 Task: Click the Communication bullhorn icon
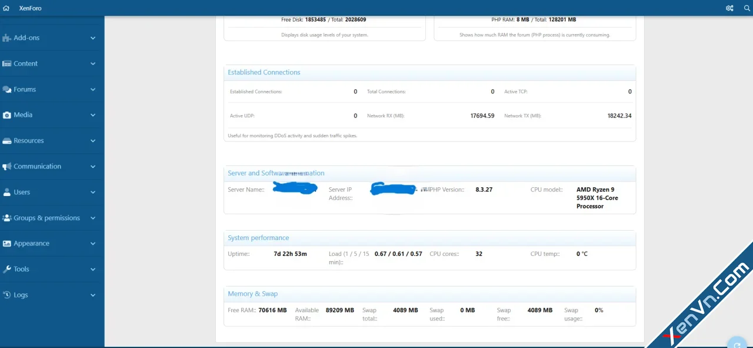(7, 167)
